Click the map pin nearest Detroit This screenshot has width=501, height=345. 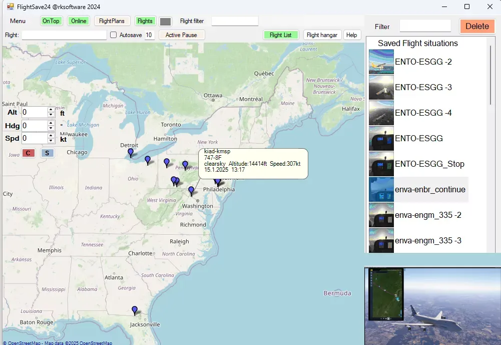pos(131,153)
